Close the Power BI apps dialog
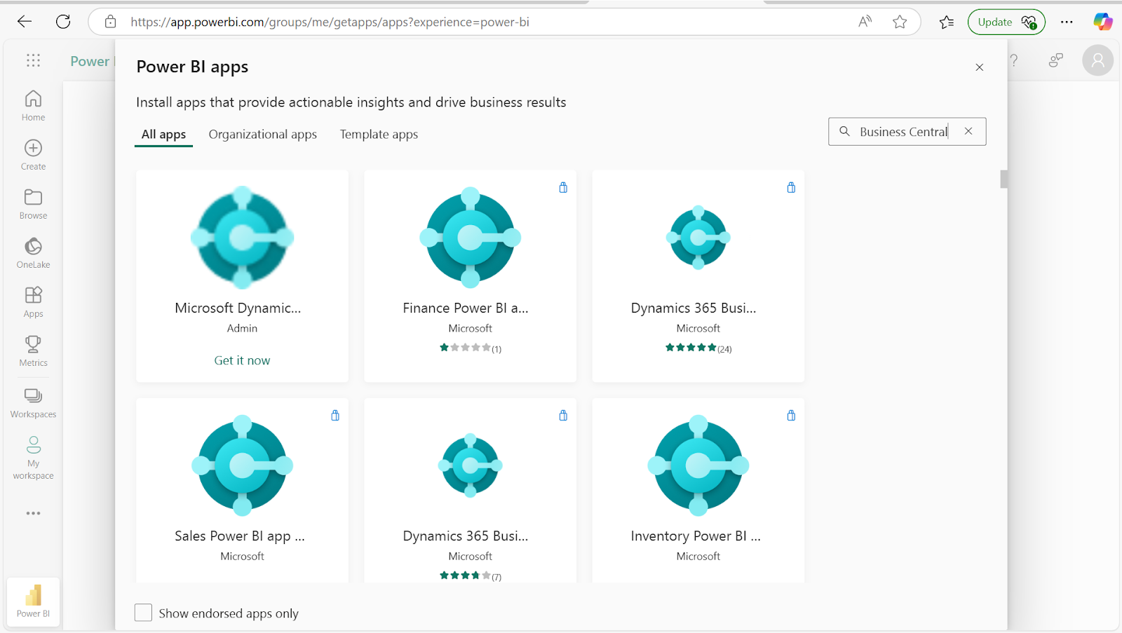Image resolution: width=1122 pixels, height=633 pixels. coord(980,67)
